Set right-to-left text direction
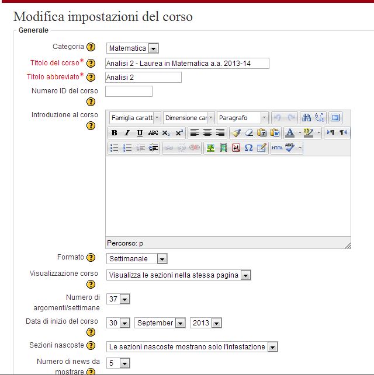 coord(343,132)
